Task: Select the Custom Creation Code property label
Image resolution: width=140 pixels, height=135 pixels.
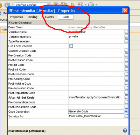Action: point(22,51)
